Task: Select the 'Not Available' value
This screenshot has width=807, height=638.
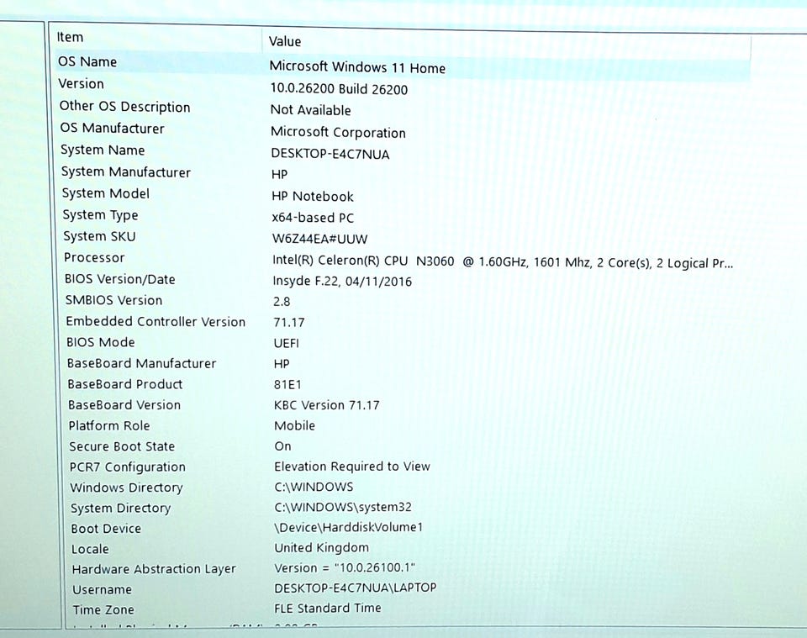Action: (x=310, y=109)
